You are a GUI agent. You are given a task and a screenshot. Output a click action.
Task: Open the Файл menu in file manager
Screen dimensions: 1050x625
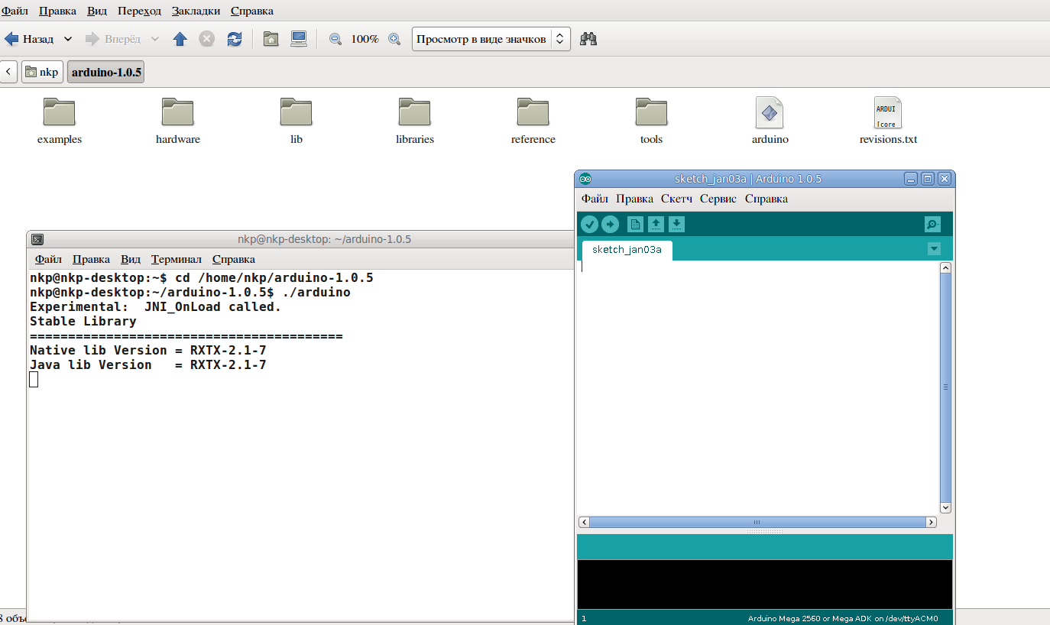point(15,11)
